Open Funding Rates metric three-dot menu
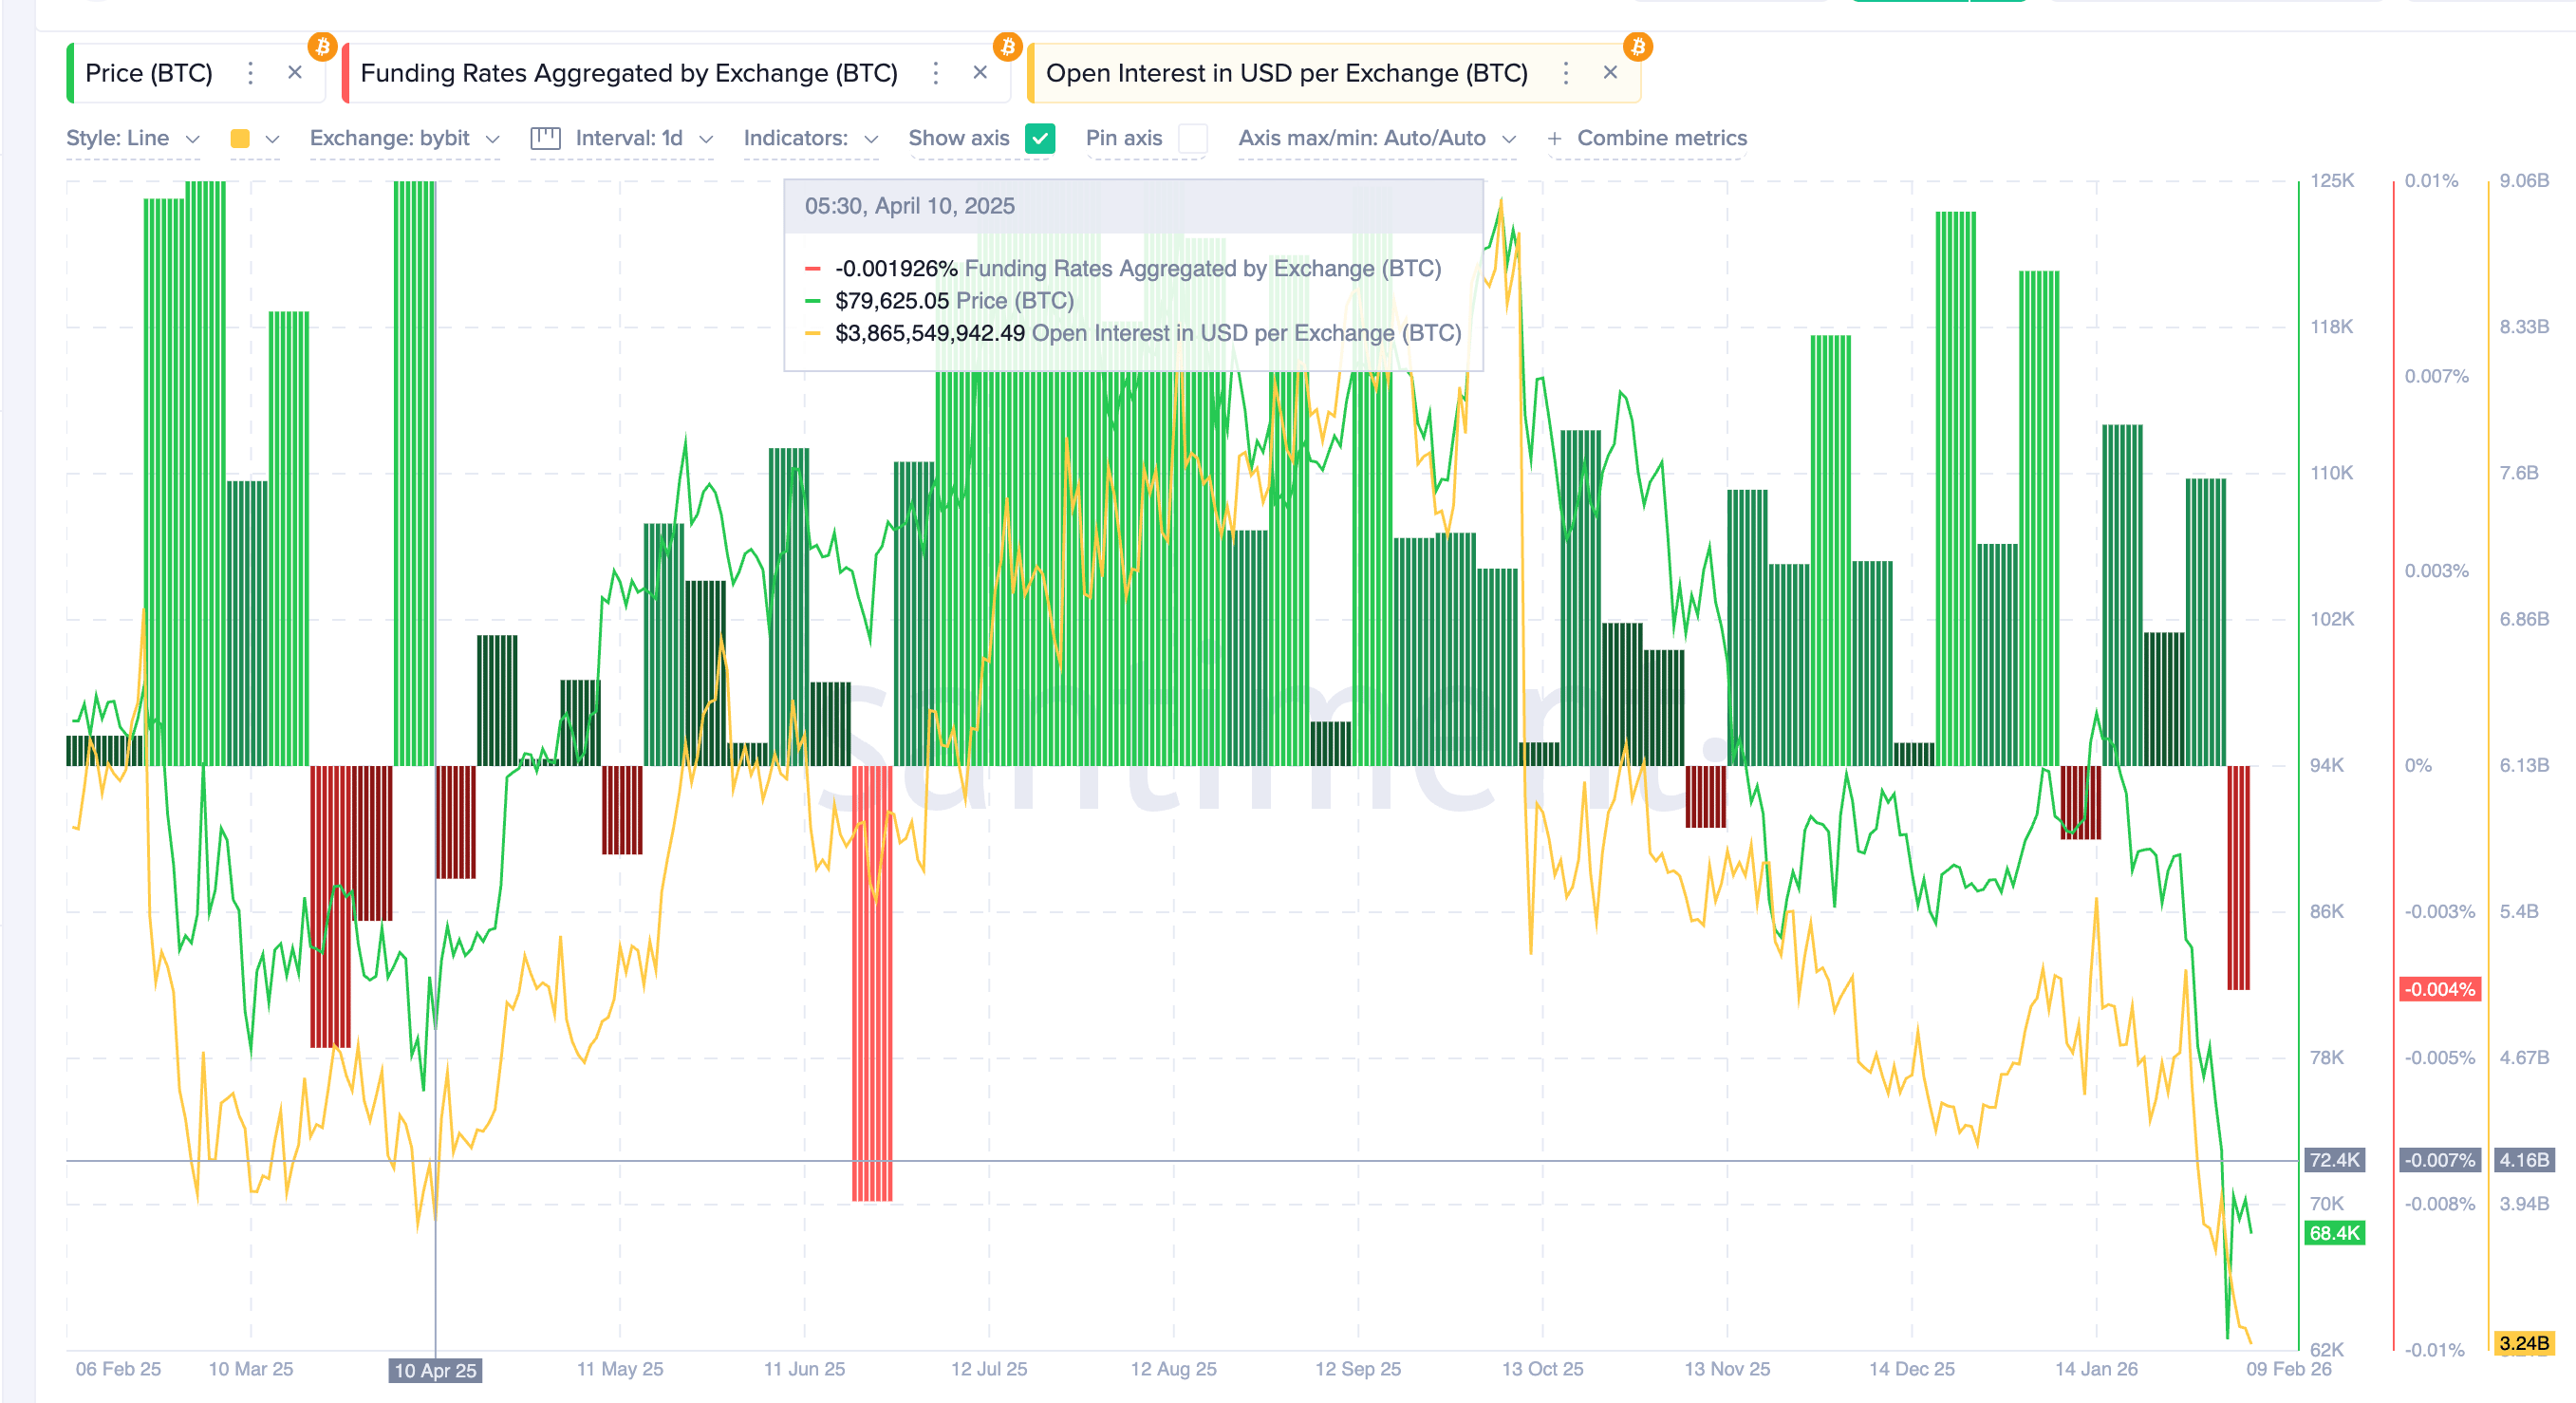The width and height of the screenshot is (2576, 1403). (x=936, y=73)
